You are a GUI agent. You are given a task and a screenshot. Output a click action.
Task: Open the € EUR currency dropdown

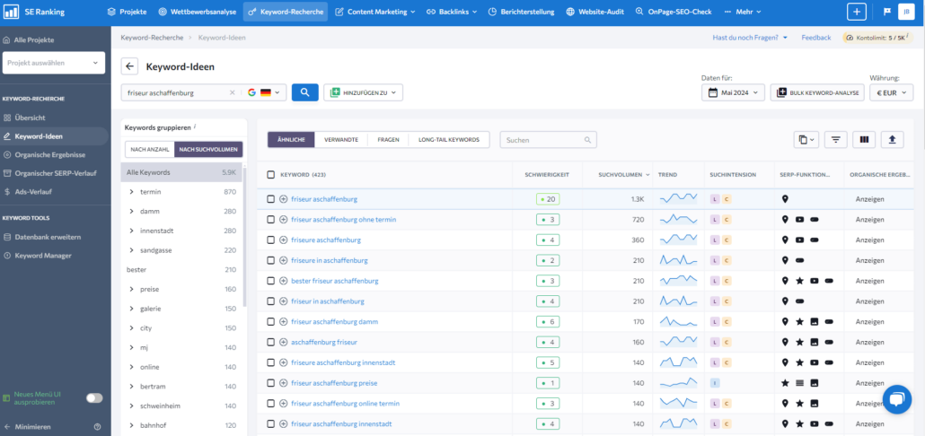coord(892,92)
